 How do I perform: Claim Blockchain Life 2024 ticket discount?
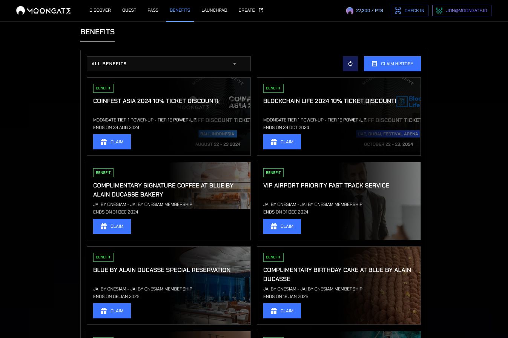[282, 142]
